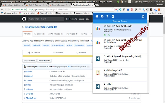Viewport: 165px width, 103px height.
Task: View the 0 releases
Action: [x=81, y=53]
